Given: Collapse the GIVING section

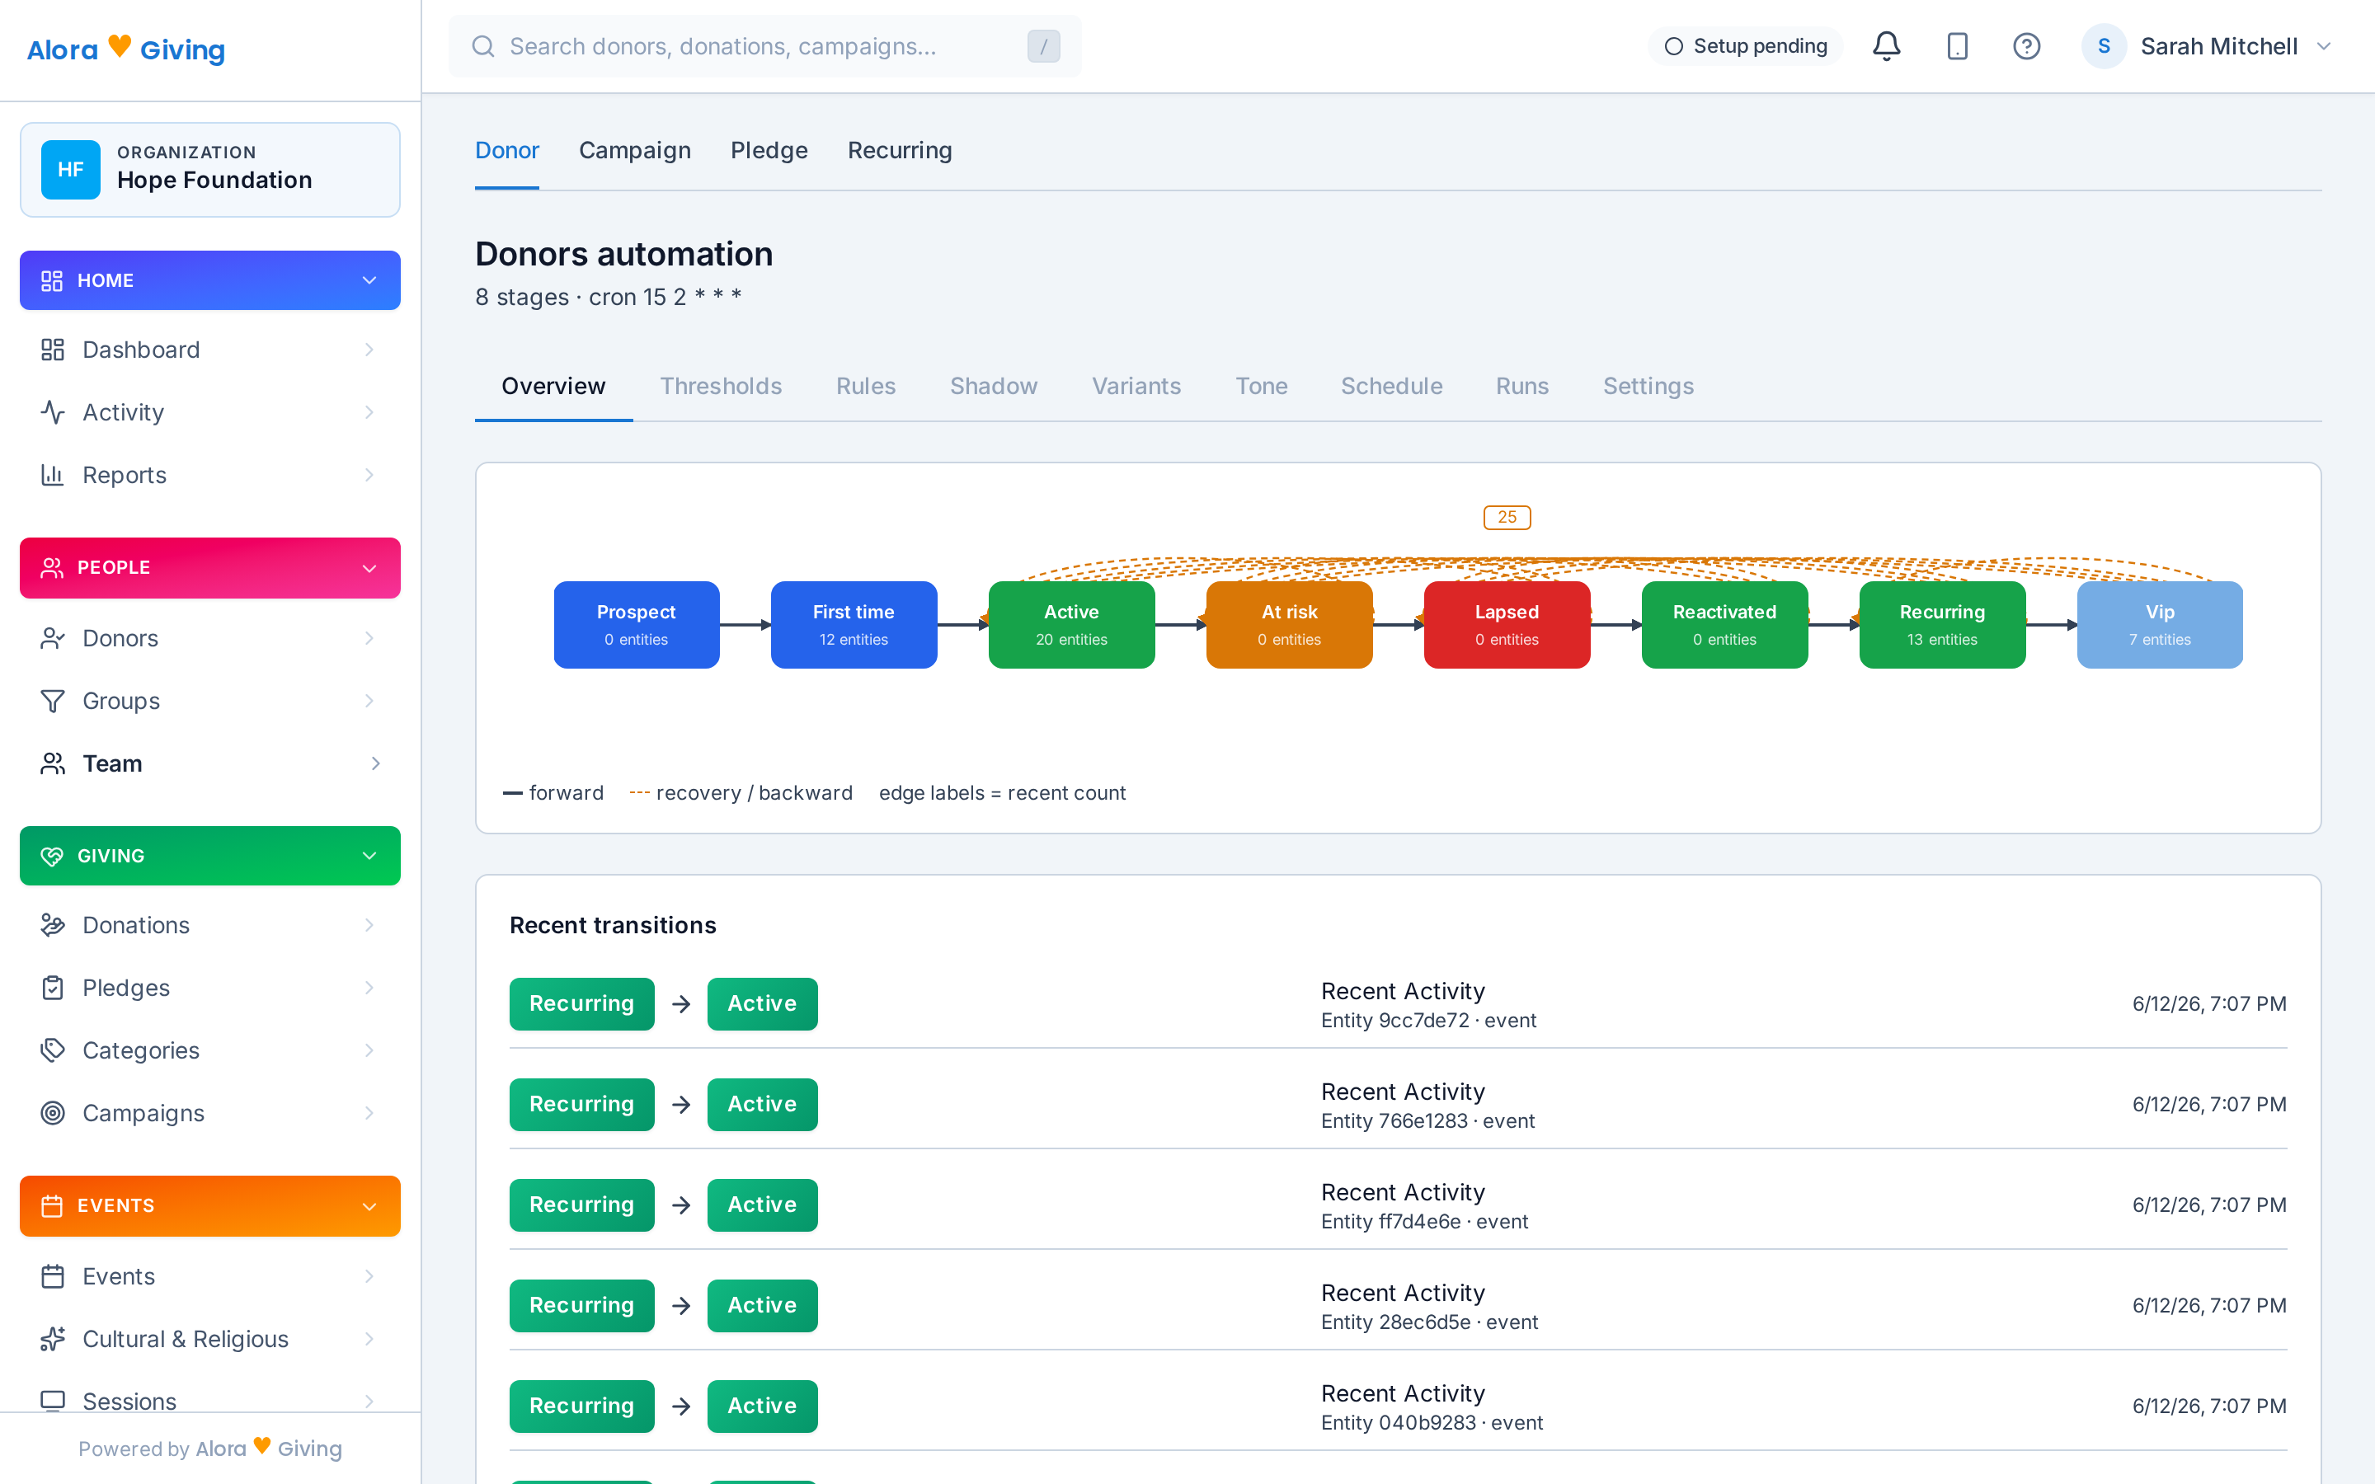Looking at the screenshot, I should [x=369, y=856].
